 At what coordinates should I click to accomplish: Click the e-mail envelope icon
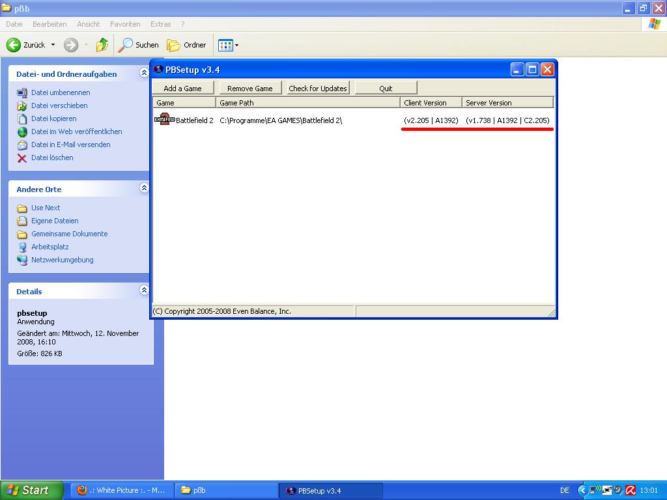[22, 145]
